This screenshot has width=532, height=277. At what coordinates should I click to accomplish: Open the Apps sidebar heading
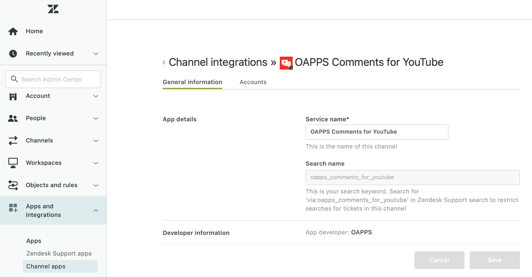(x=34, y=241)
